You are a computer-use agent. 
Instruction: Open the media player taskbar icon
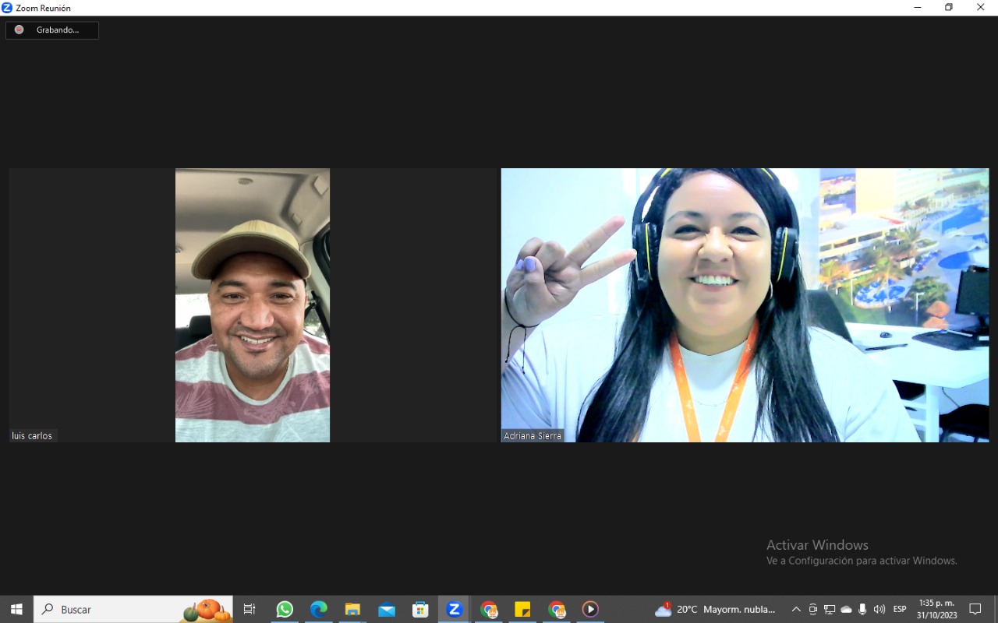pos(590,609)
